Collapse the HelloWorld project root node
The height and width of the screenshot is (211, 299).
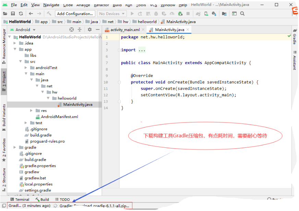[10, 37]
